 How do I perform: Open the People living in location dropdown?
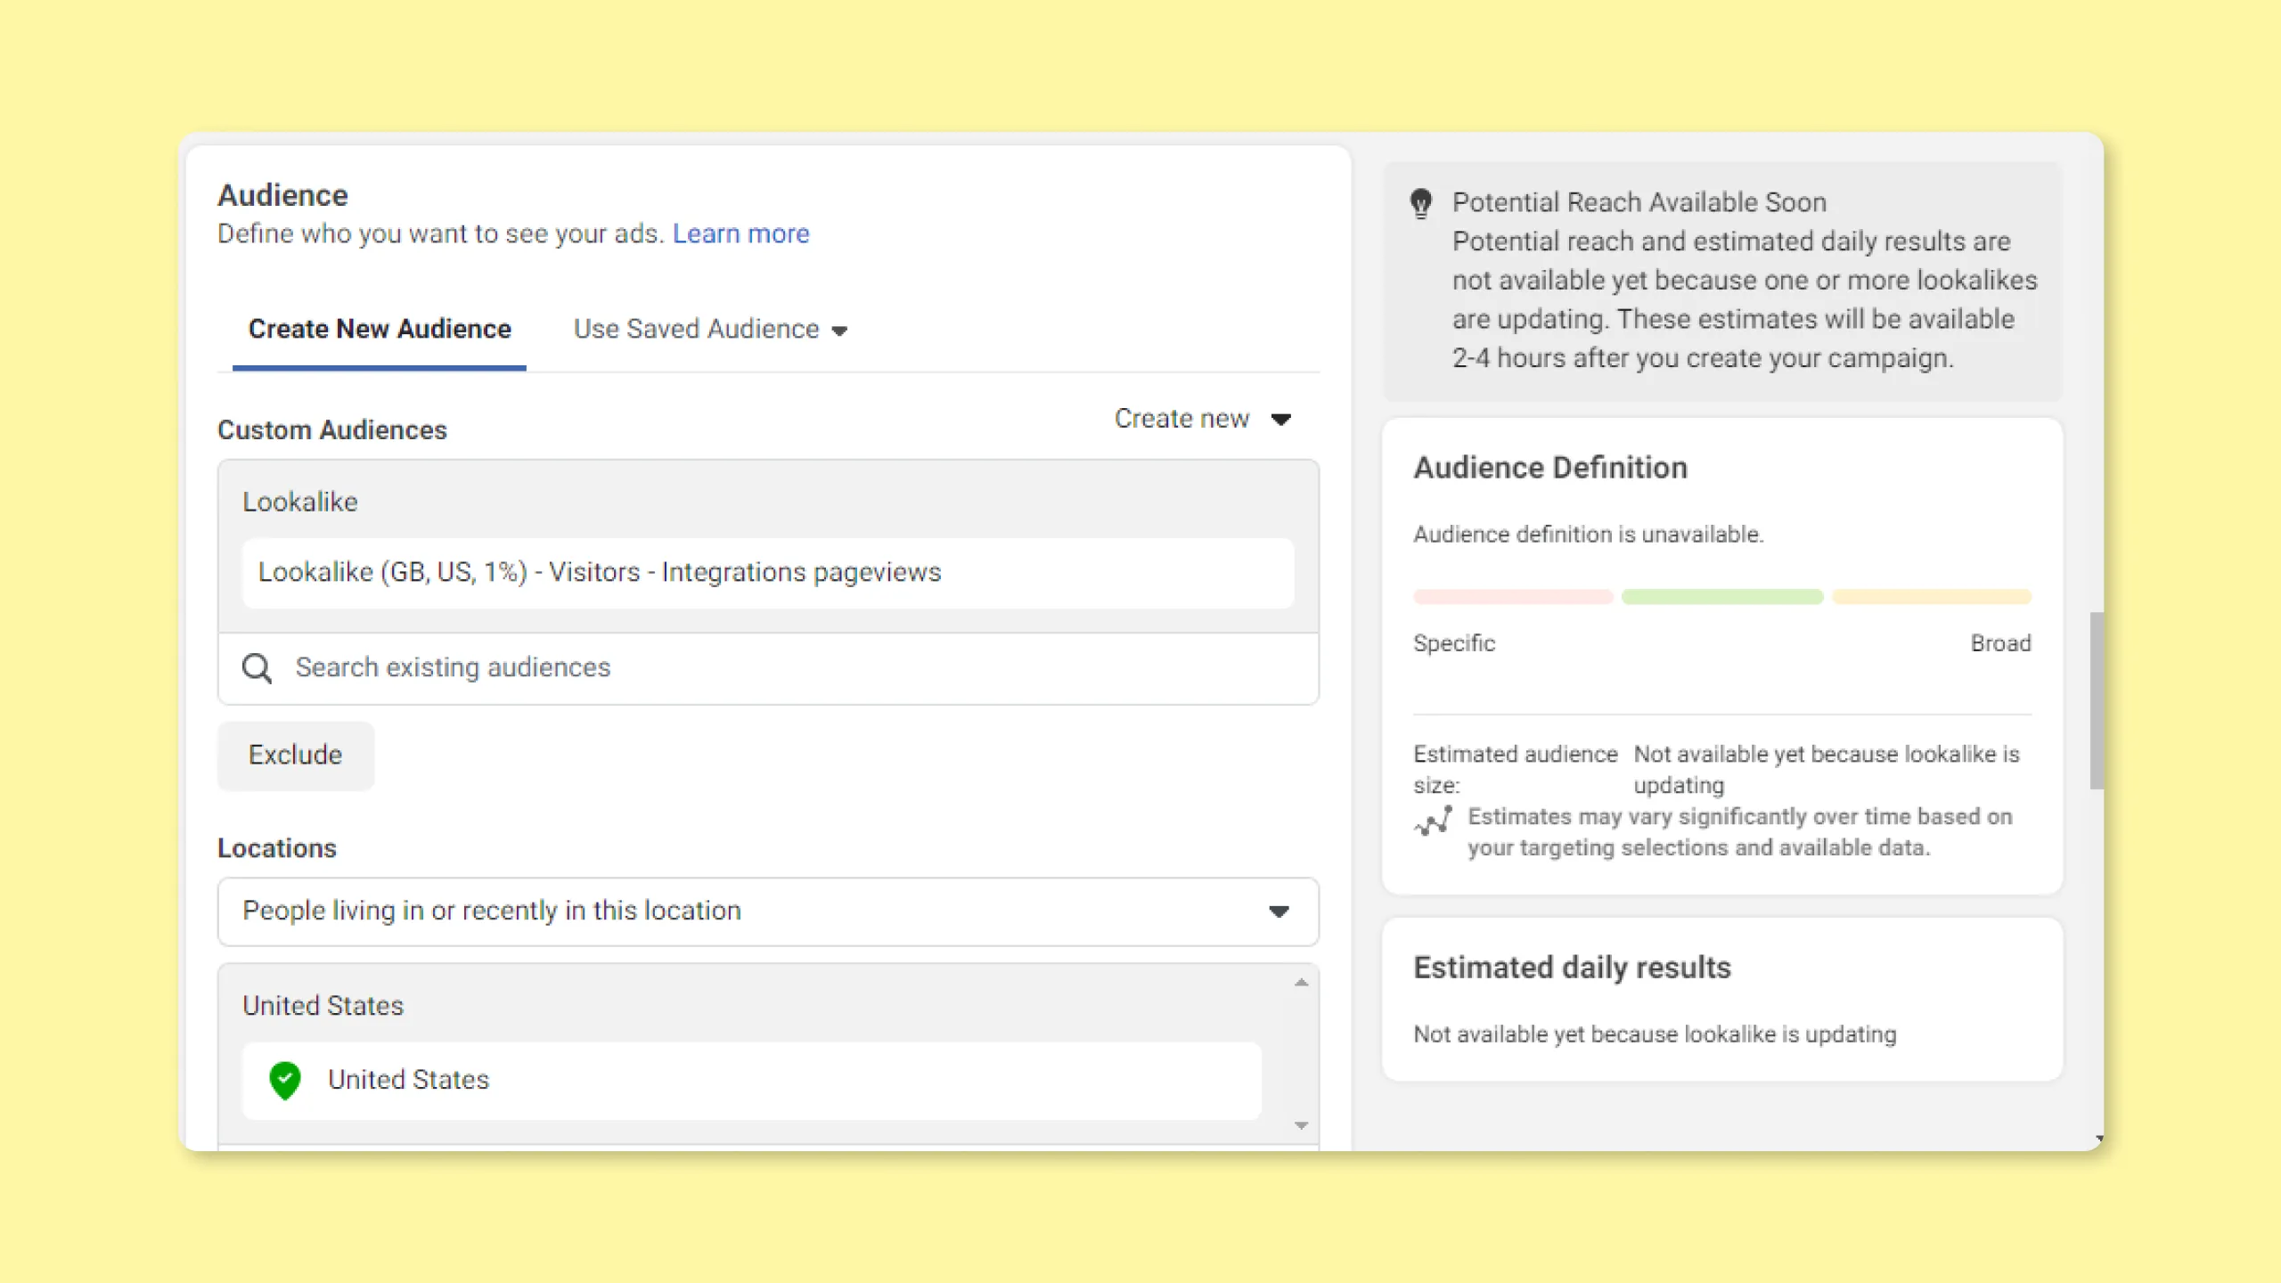(x=768, y=911)
